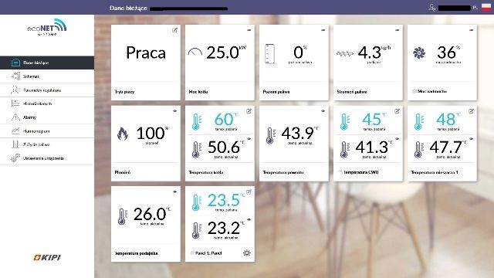
Task: Click the ecoNET logo
Action: 47,27
